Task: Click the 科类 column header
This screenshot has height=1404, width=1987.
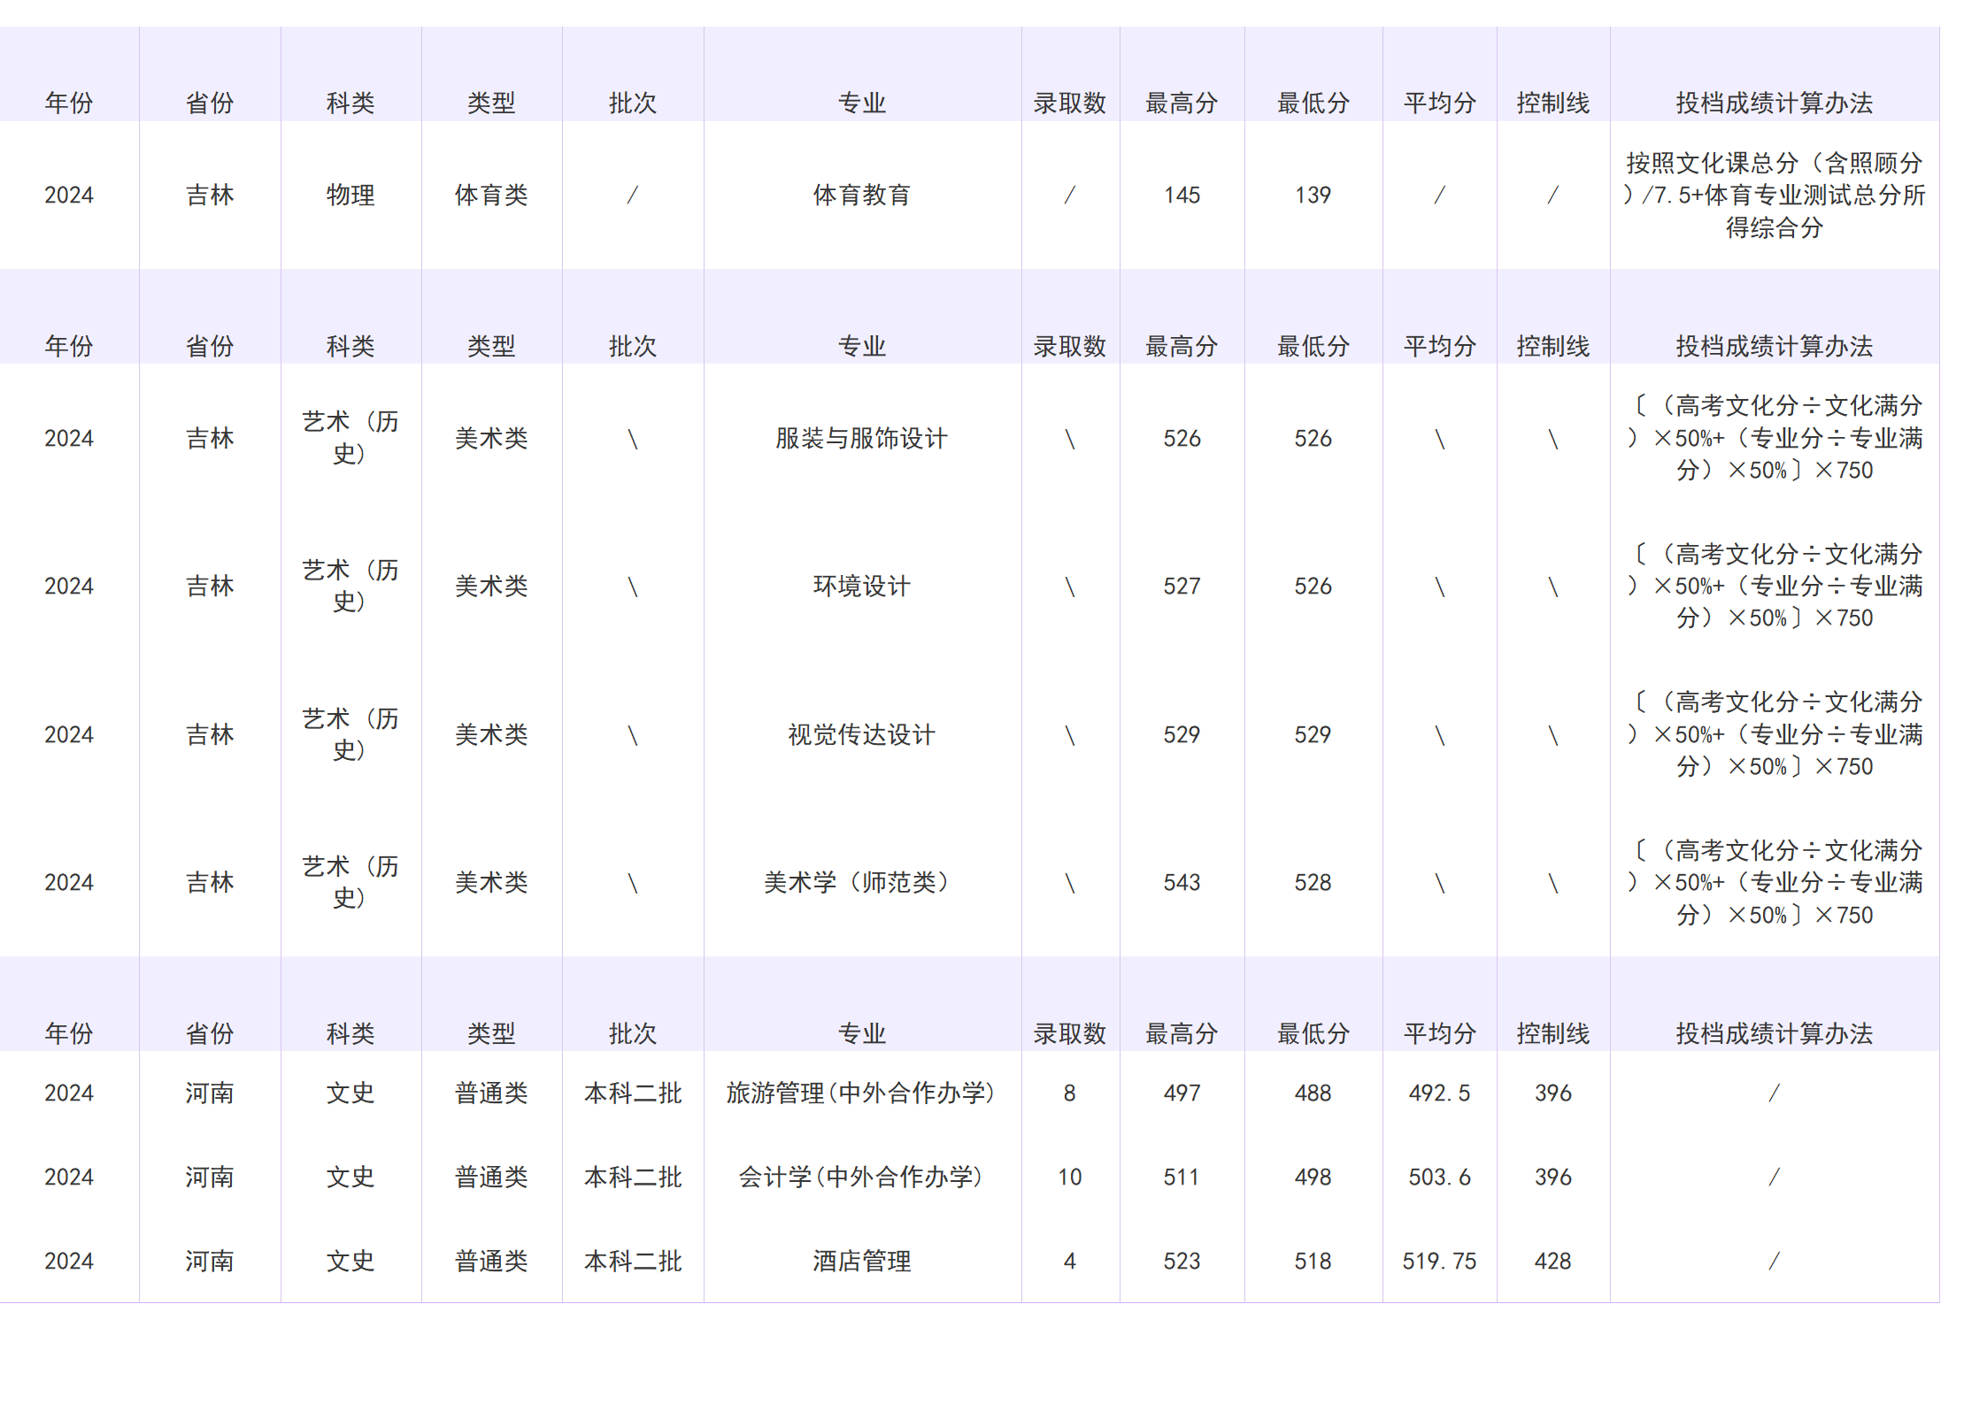Action: point(350,102)
